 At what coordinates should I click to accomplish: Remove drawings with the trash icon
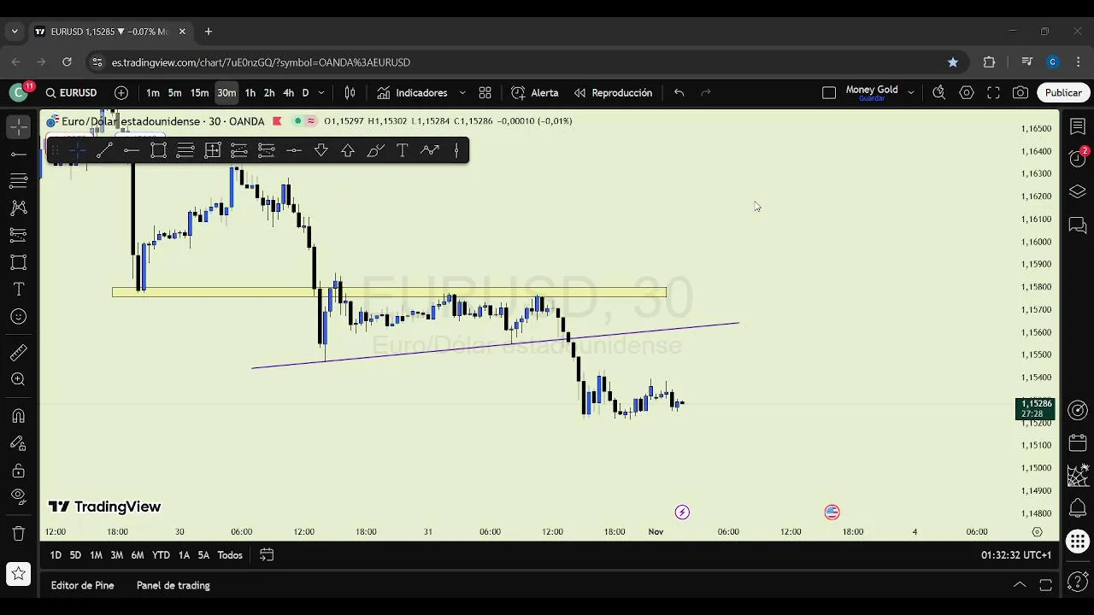[x=18, y=534]
